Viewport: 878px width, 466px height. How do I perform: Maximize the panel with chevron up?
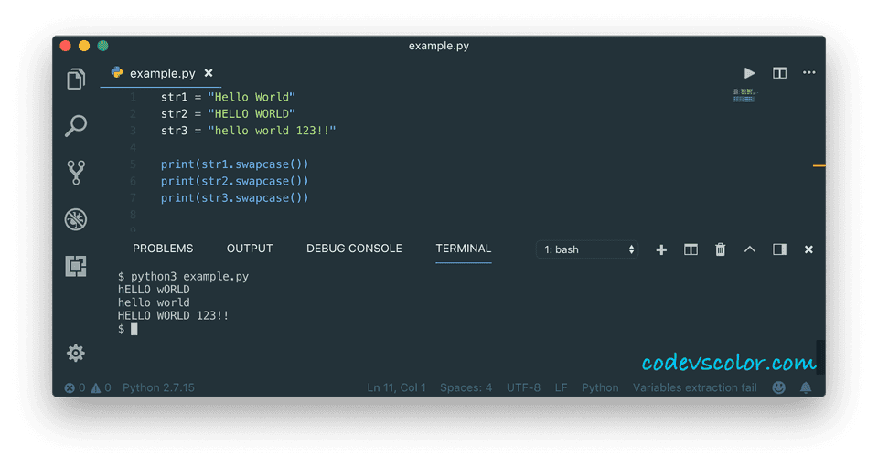(750, 249)
